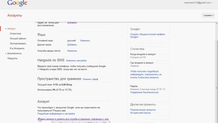Click Аккаунты page title

pyautogui.click(x=15, y=15)
